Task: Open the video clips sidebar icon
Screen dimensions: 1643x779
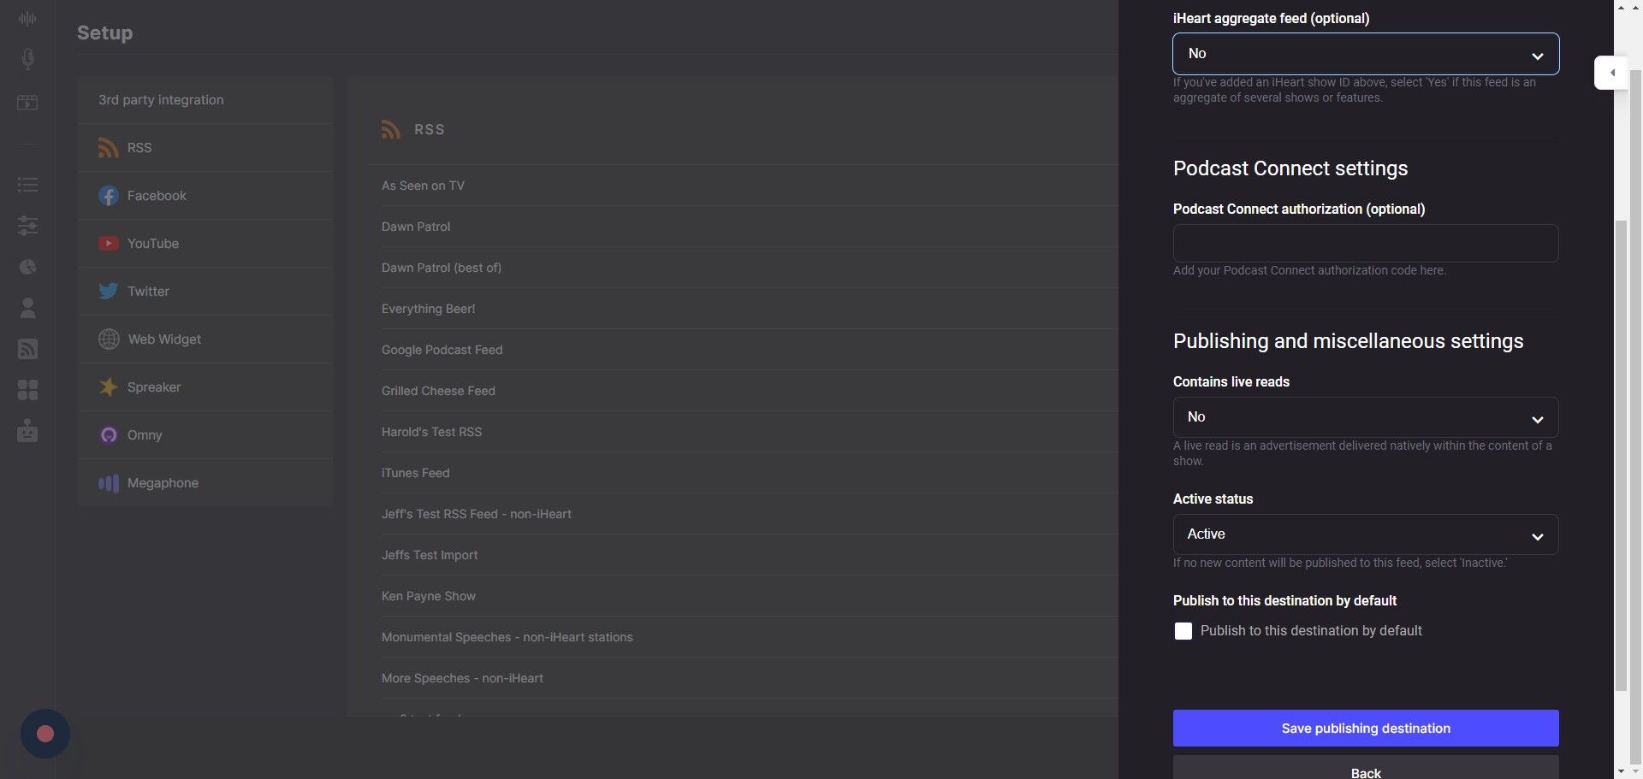Action: click(27, 103)
